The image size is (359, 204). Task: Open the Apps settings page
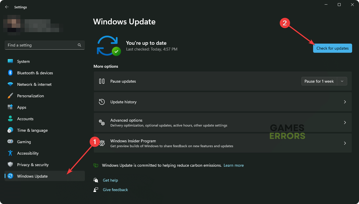45,107
